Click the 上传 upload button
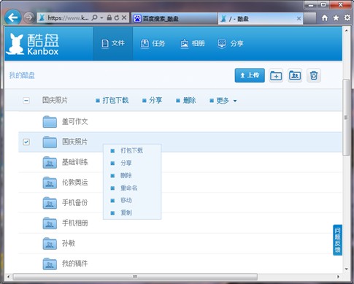 (250, 75)
